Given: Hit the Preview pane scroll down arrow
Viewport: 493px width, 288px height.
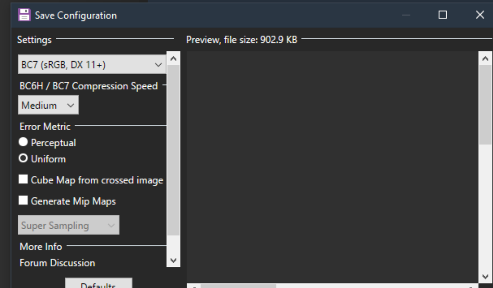Looking at the screenshot, I should coord(485,277).
